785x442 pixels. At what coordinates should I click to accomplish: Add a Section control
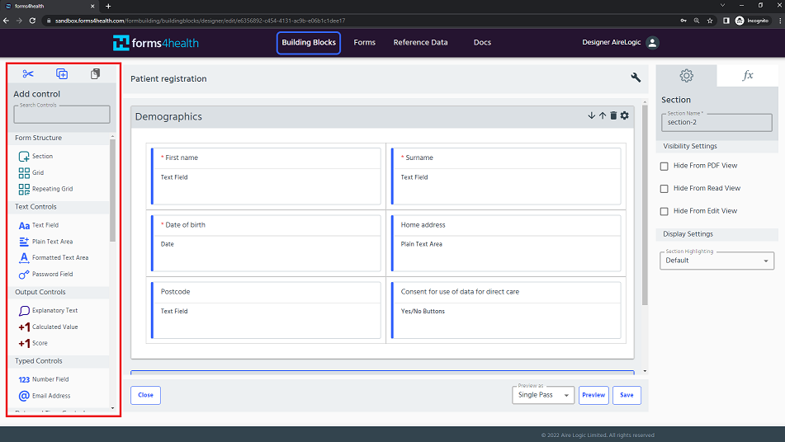pos(35,157)
